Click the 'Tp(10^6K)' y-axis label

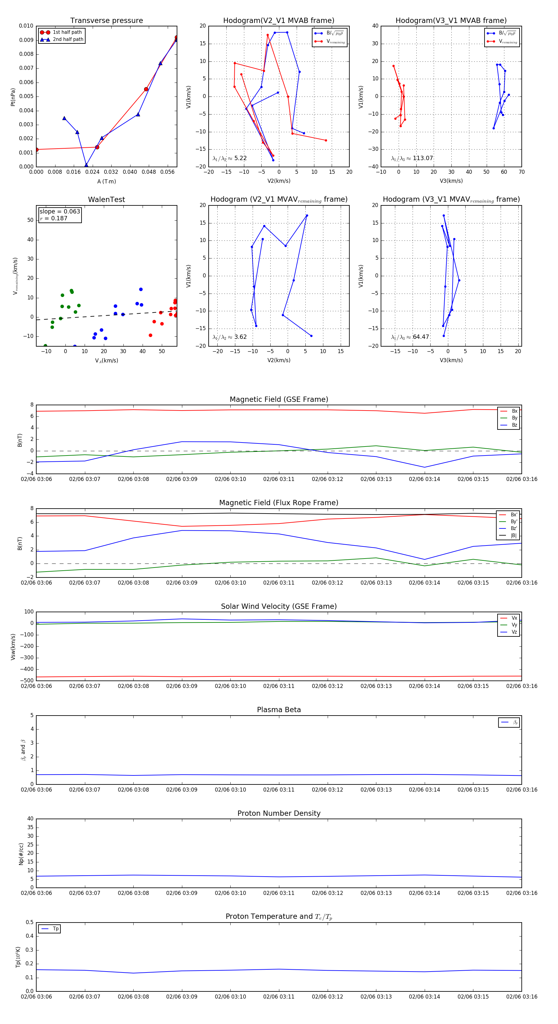coord(18,957)
